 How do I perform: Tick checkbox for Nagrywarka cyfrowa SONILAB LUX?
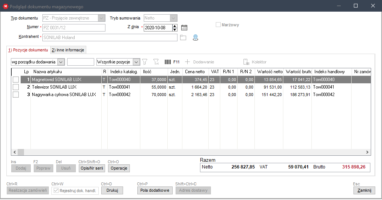click(x=16, y=95)
